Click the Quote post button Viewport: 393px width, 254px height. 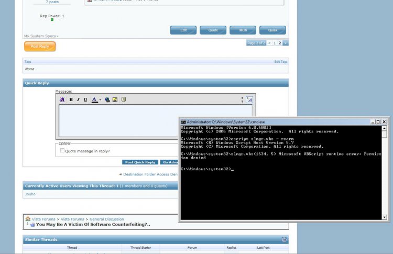click(213, 30)
